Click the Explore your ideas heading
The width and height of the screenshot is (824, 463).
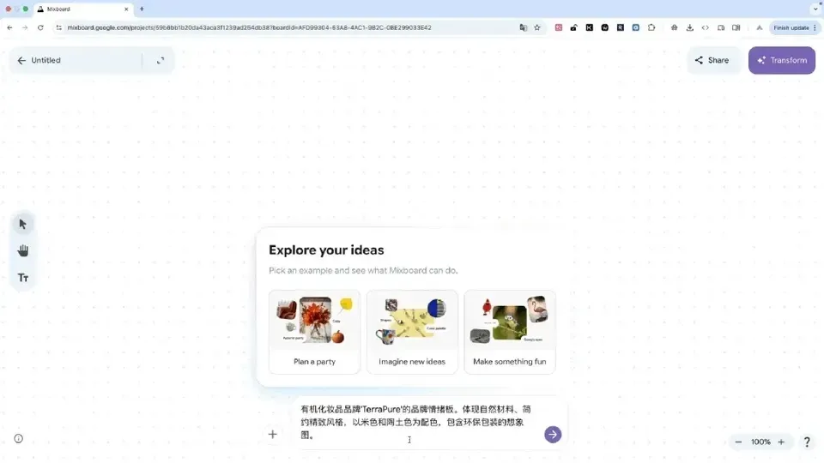(x=326, y=250)
